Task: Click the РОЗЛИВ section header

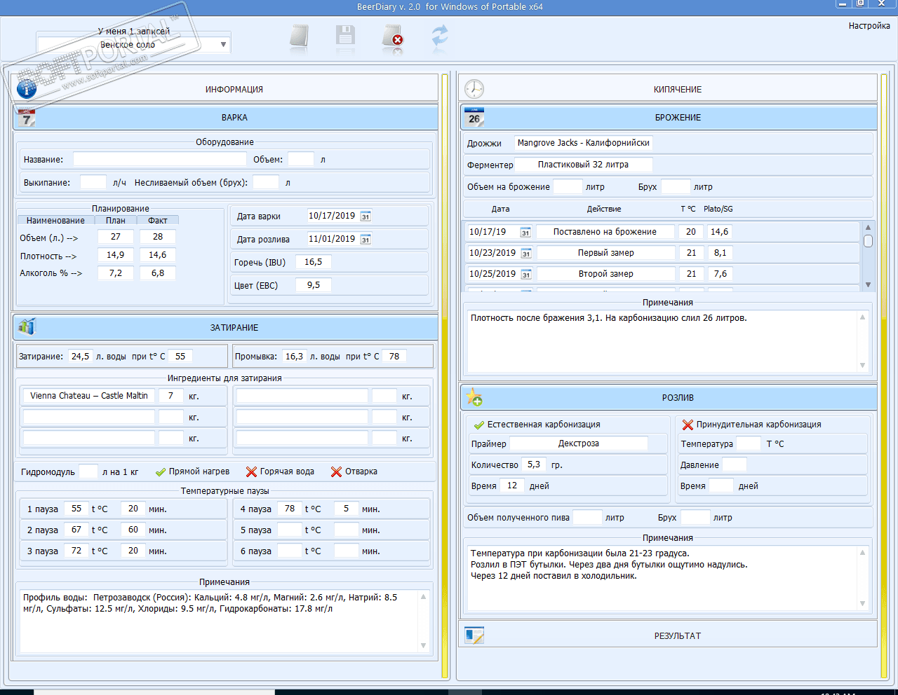Action: [x=676, y=397]
